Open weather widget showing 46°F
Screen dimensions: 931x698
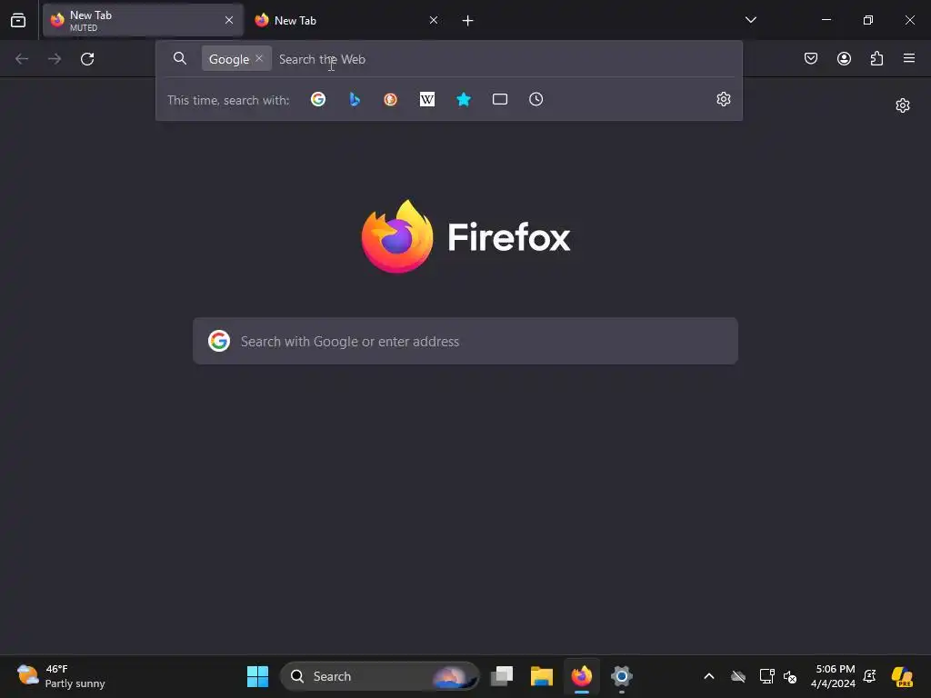(x=61, y=676)
